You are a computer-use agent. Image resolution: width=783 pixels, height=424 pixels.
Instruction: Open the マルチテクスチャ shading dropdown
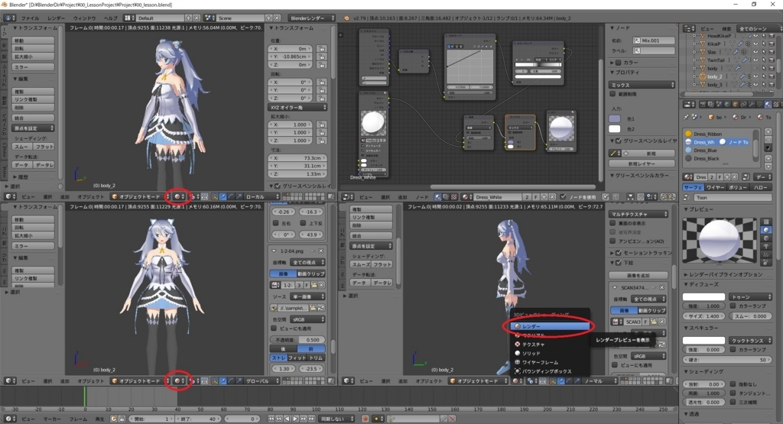coord(638,214)
